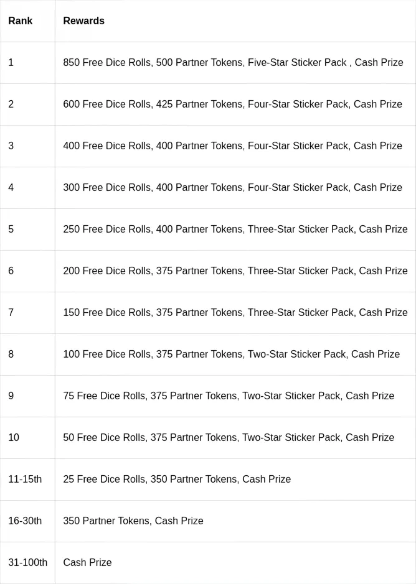Select the 16-30th rank cell
Image resolution: width=416 pixels, height=584 pixels.
coord(25,521)
